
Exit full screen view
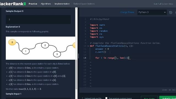click(x=163, y=4)
